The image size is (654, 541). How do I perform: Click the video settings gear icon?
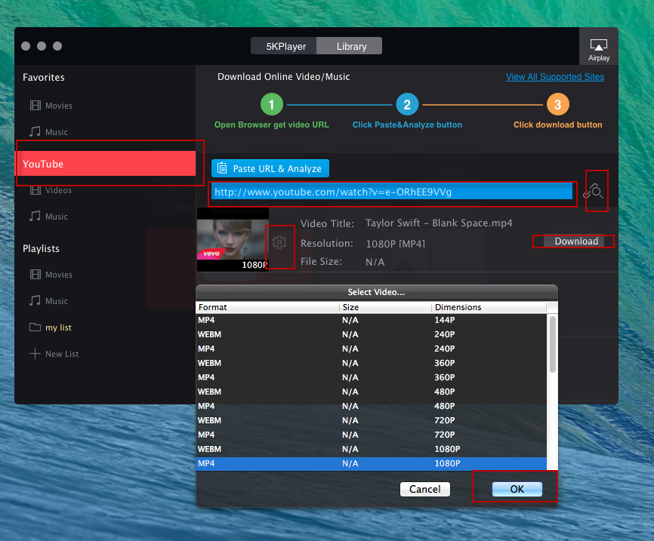coord(279,242)
